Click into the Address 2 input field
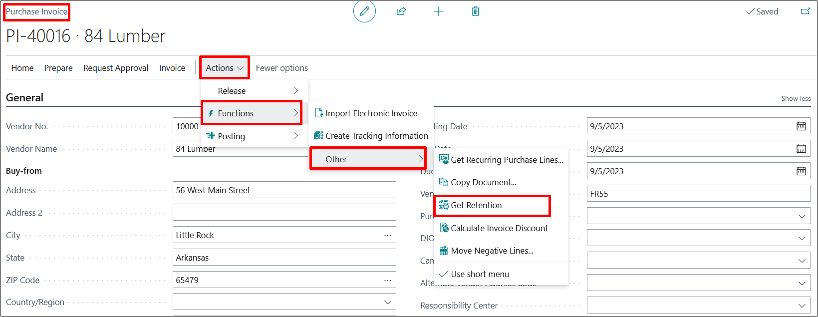This screenshot has width=818, height=317. (x=284, y=212)
